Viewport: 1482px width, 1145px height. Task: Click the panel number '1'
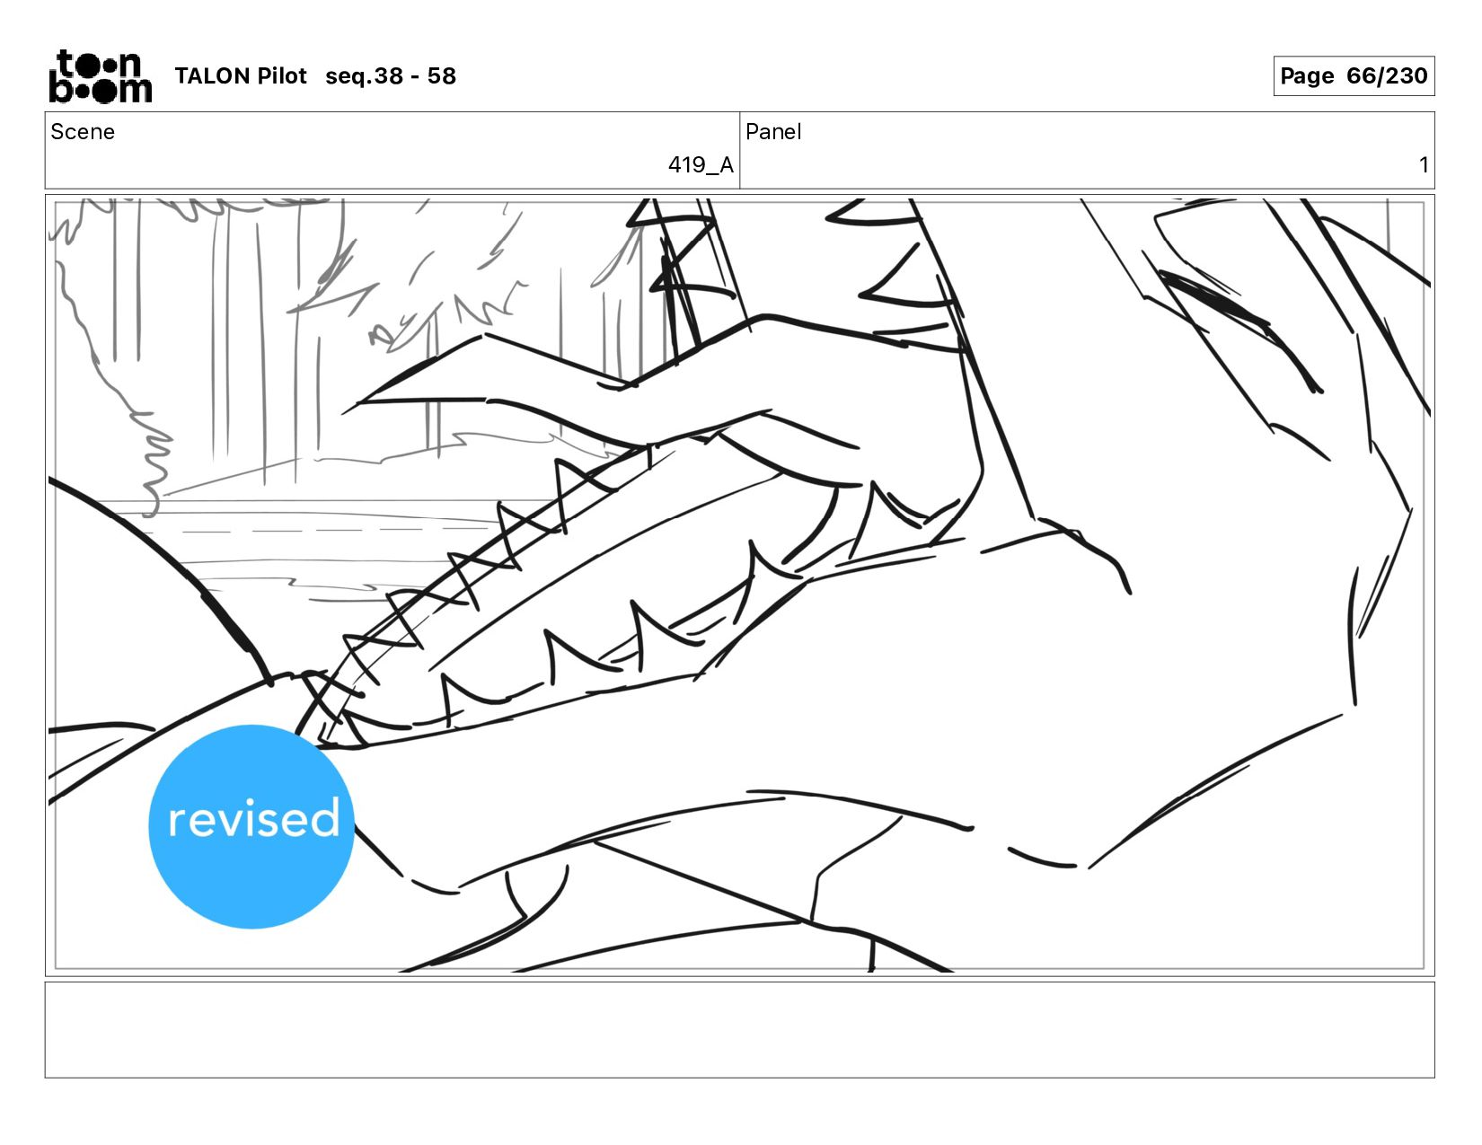point(1424,165)
